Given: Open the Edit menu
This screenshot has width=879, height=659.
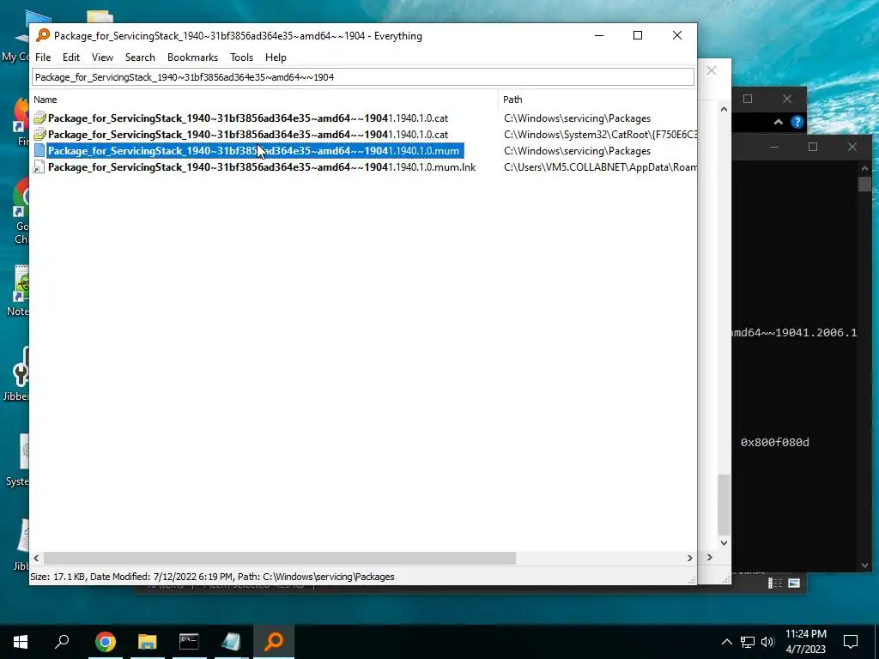Looking at the screenshot, I should pyautogui.click(x=71, y=57).
